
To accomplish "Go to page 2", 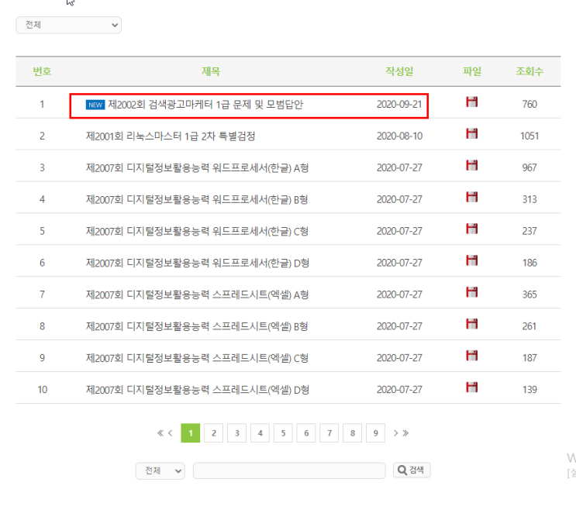I will [214, 433].
